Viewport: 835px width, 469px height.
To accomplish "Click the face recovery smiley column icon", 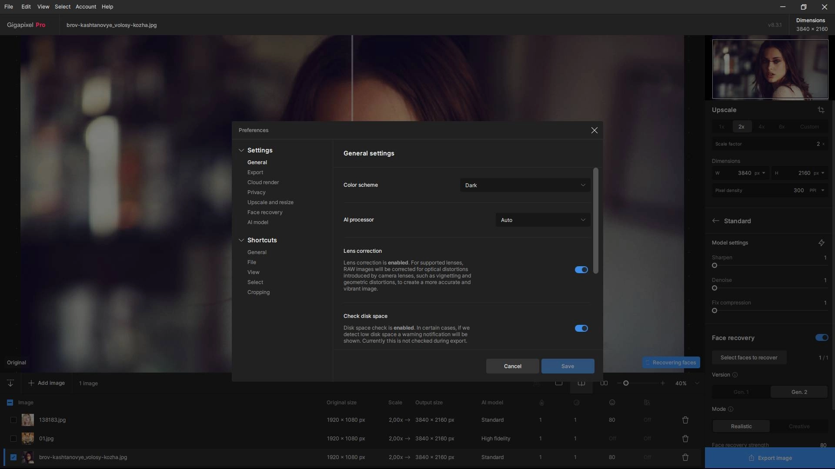I will pos(612,403).
